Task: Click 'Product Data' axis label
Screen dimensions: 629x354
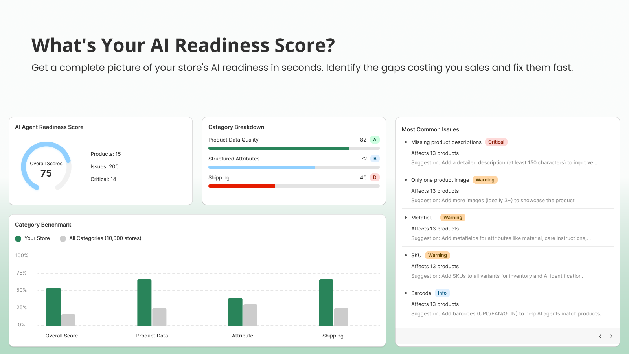Action: (x=152, y=336)
